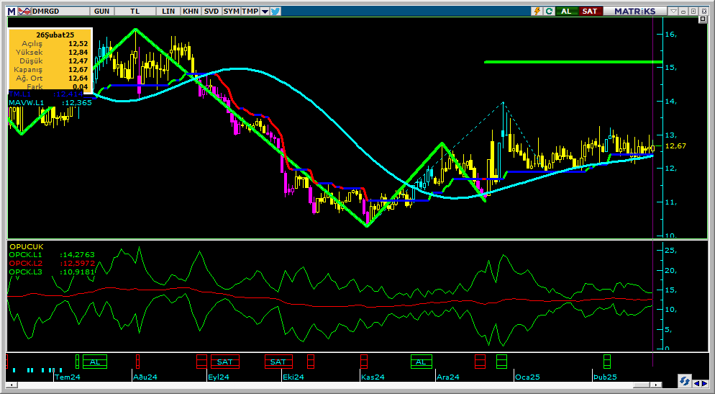
Task: Open the Twitter bird icon
Action: [x=275, y=12]
